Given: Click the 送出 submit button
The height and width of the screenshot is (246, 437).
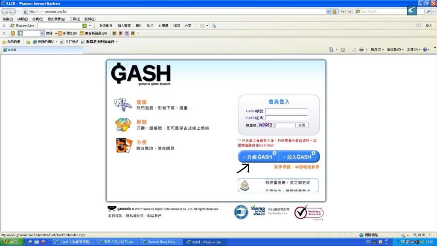Looking at the screenshot, I should pos(302,125).
